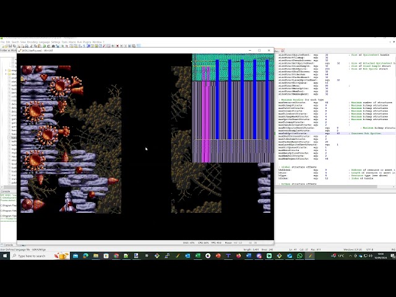Save the document with the Save icon
396x297 pixels.
[10, 46]
